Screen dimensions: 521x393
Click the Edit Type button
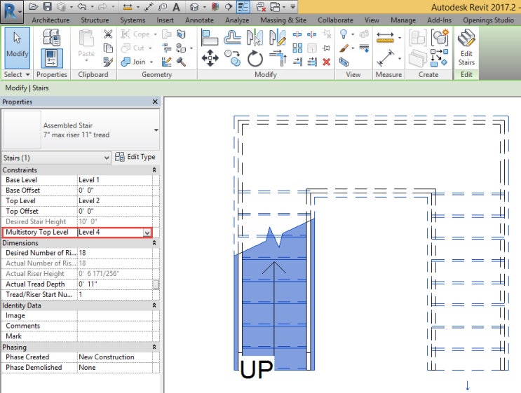tap(135, 157)
